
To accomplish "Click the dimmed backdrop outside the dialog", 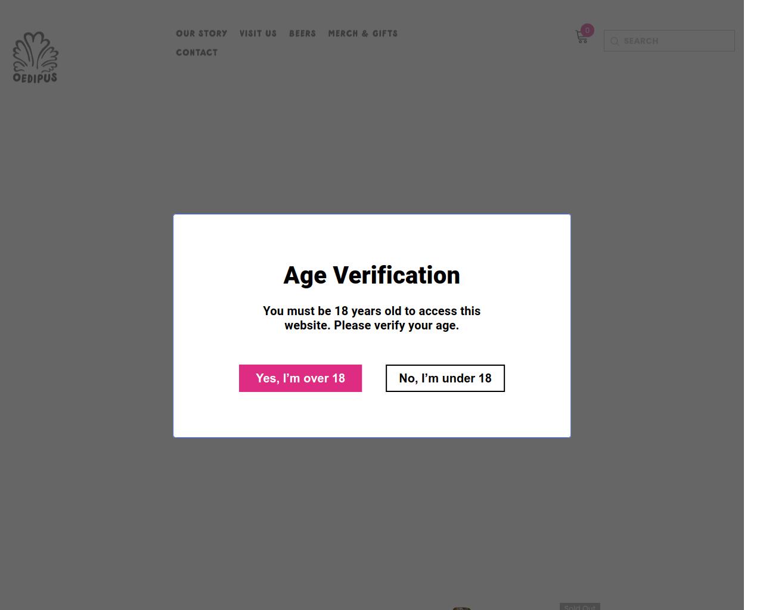I will [x=89, y=298].
